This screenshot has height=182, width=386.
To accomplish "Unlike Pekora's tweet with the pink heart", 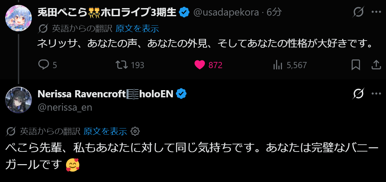I will click(200, 65).
